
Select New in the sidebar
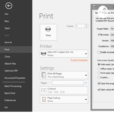[x=7, y=21]
